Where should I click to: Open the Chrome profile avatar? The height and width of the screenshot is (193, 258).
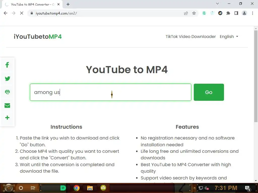tap(244, 13)
